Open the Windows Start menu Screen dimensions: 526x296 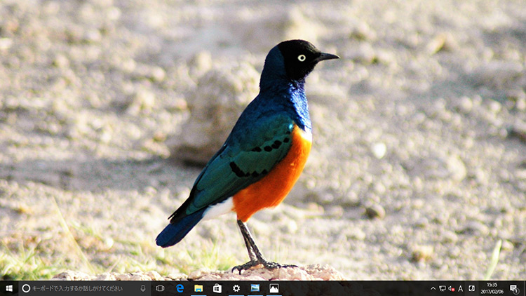9,288
